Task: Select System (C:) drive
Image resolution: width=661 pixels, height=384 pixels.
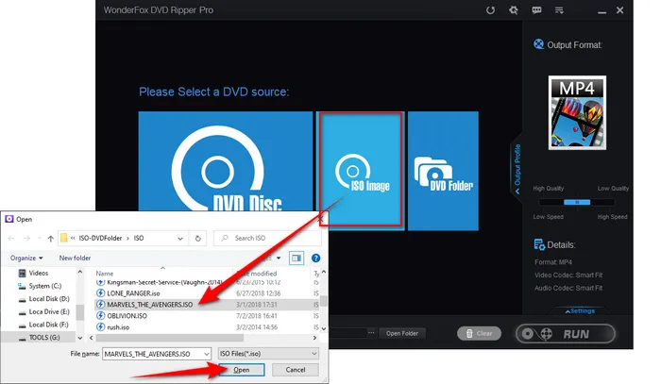Action: click(x=44, y=286)
